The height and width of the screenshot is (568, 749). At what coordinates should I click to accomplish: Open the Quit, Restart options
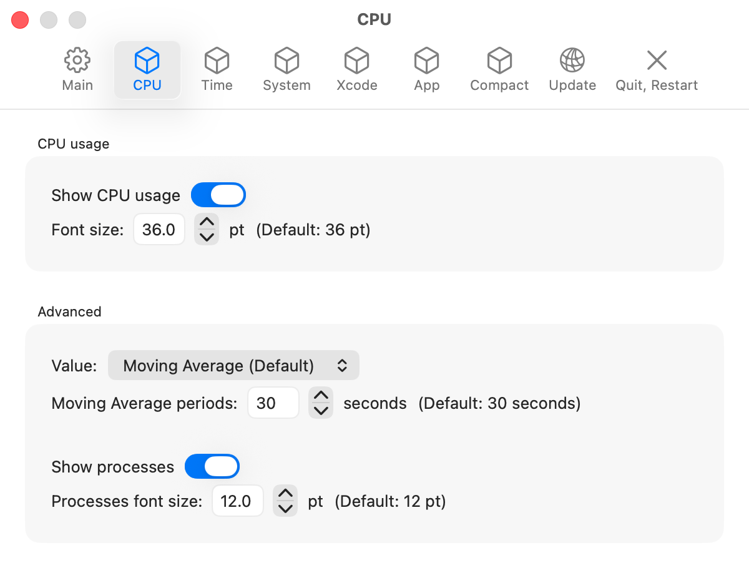tap(657, 69)
